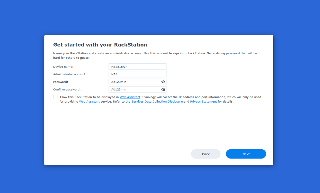
Task: Continue setup with the Next button
Action: (246, 154)
